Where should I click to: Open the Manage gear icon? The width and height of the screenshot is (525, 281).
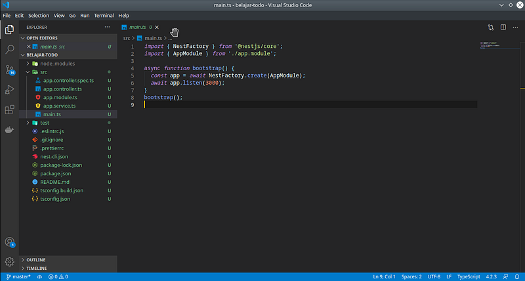pos(9,261)
